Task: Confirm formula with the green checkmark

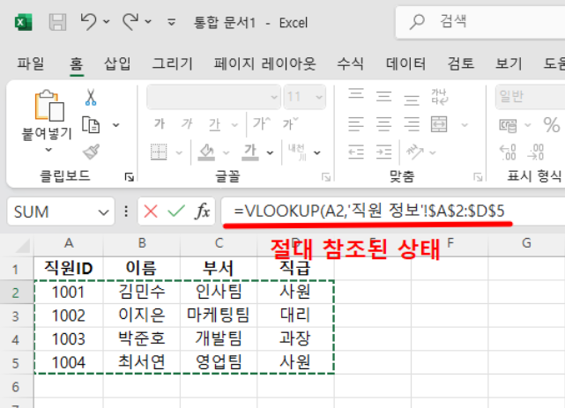Action: point(176,211)
